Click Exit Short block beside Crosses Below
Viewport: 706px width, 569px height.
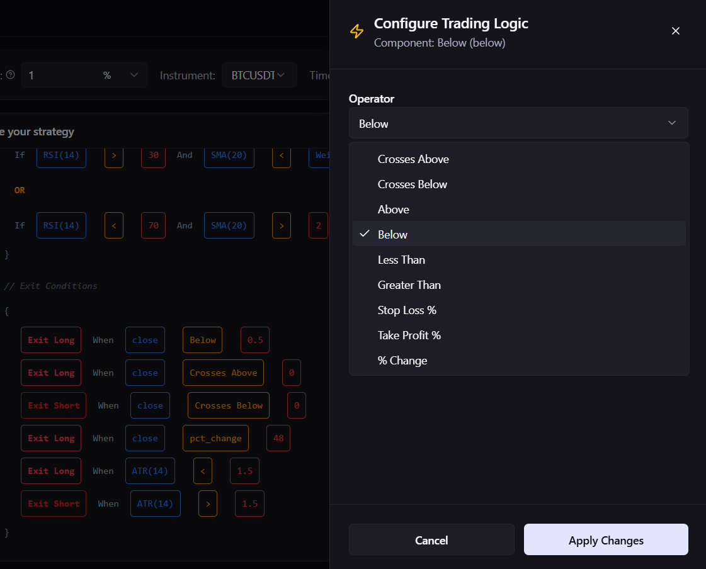(54, 405)
